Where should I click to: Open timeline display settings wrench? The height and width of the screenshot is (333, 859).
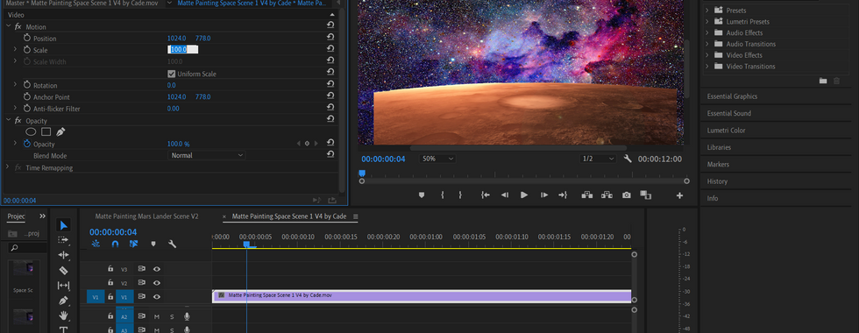[x=172, y=244]
